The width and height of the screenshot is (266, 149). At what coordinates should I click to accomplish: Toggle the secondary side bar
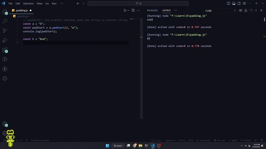tap(239, 3)
